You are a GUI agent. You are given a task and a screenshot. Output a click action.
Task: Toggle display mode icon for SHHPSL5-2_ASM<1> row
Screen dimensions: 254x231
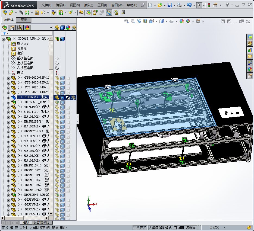[x=62, y=103]
